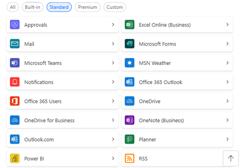Expand the Mail row chevron
240x168 pixels.
(x=113, y=44)
